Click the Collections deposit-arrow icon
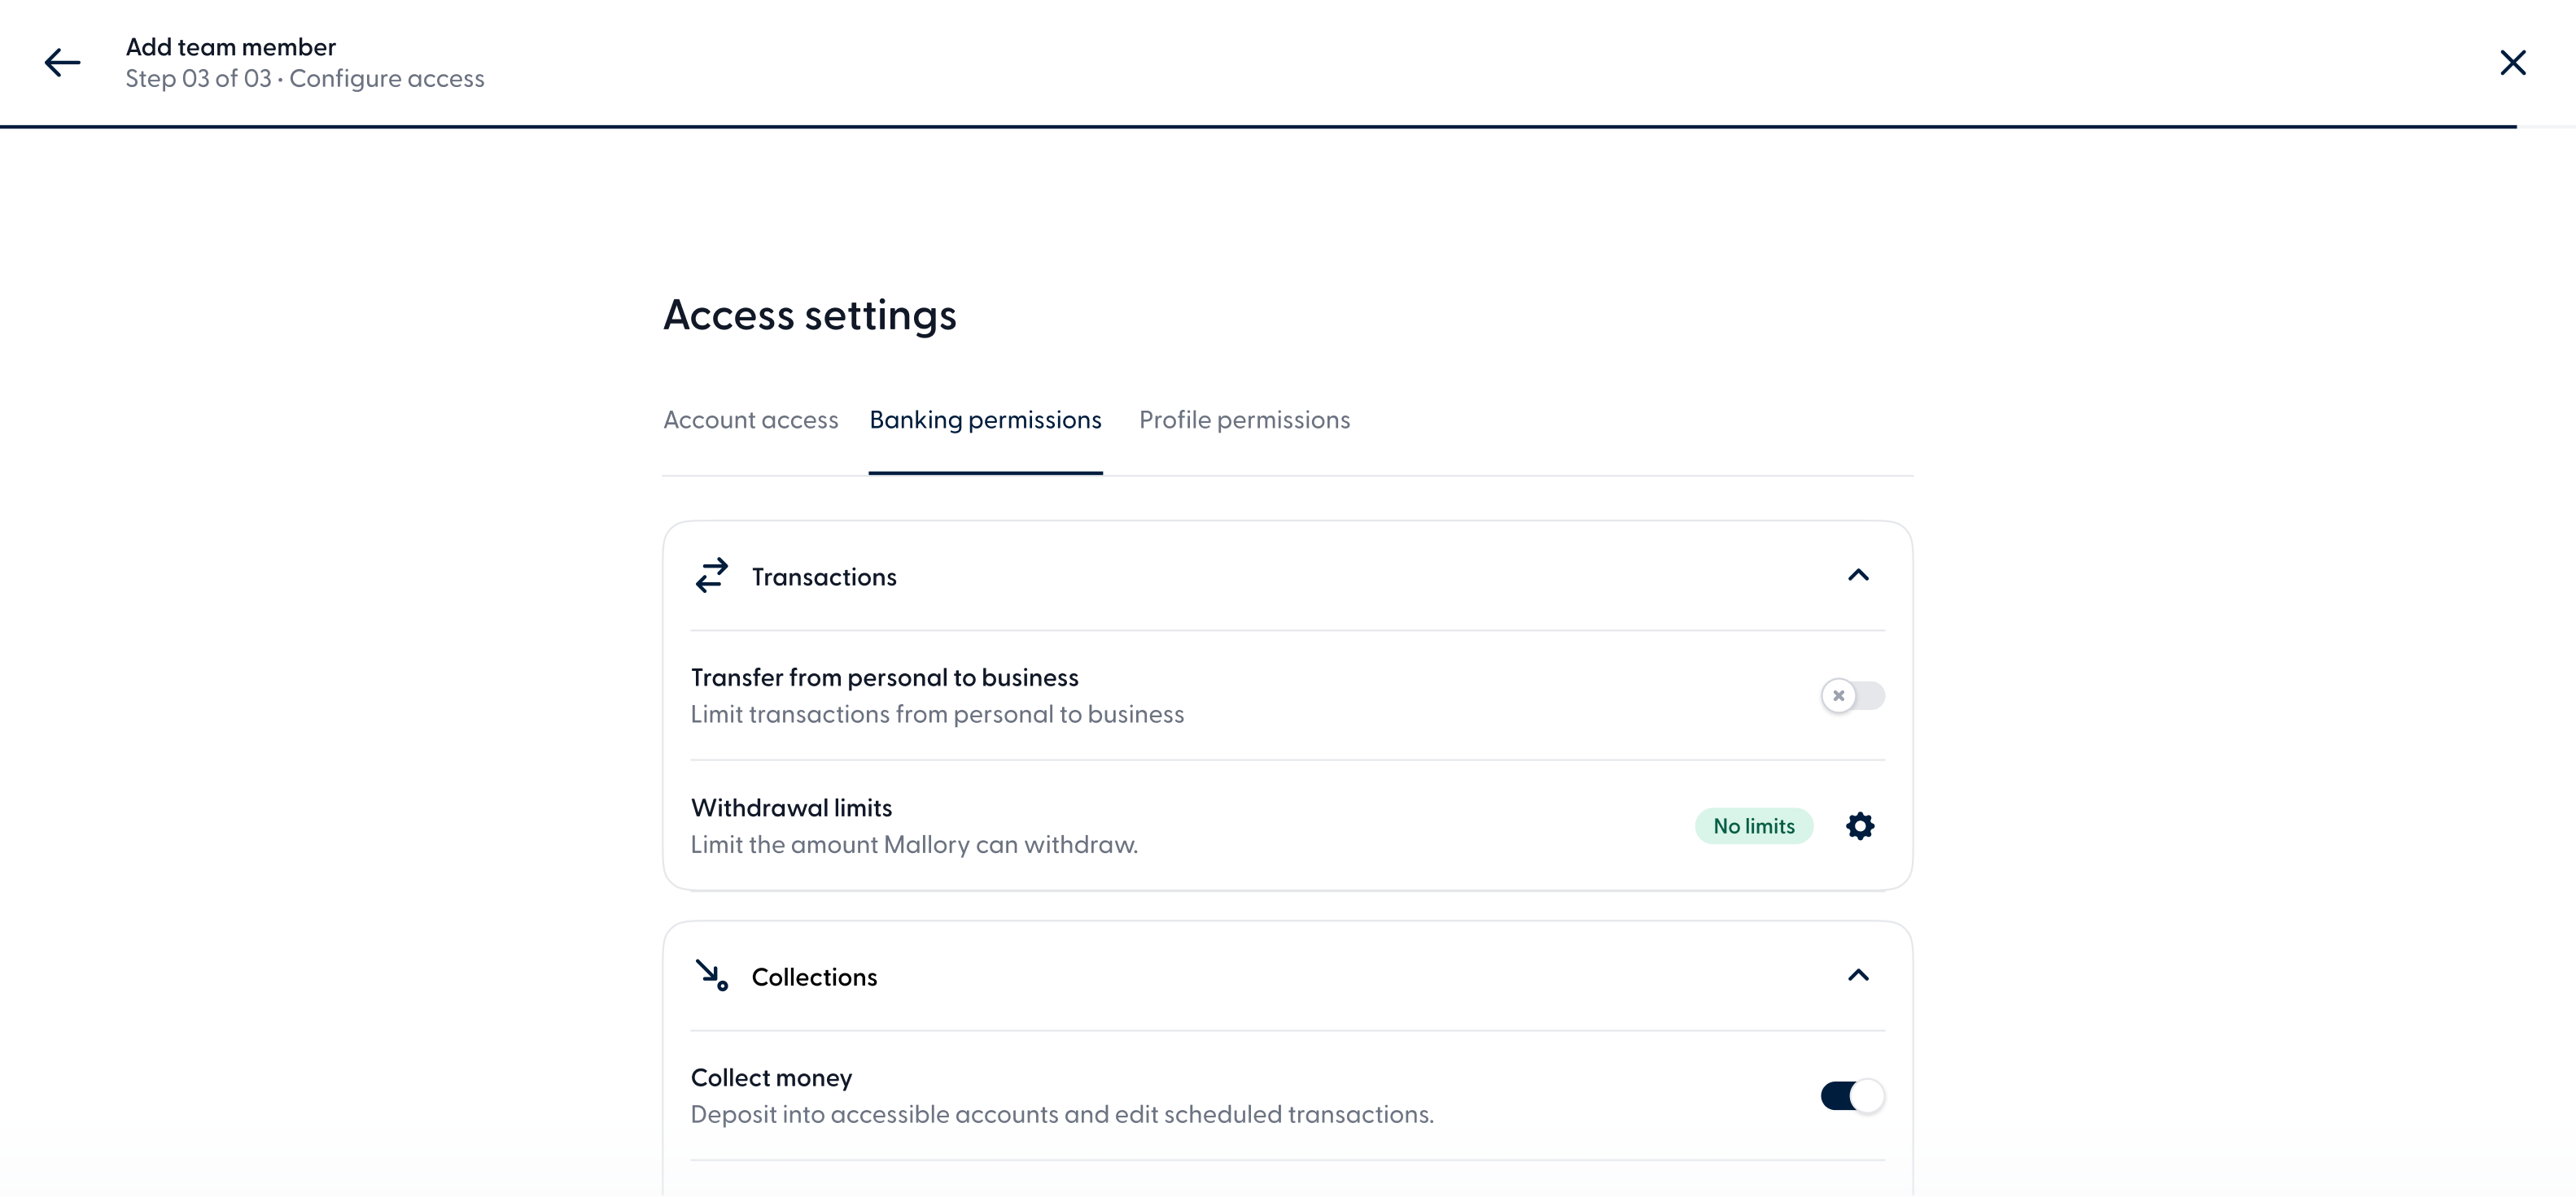Screen dimensions: 2576x1197 tap(711, 975)
